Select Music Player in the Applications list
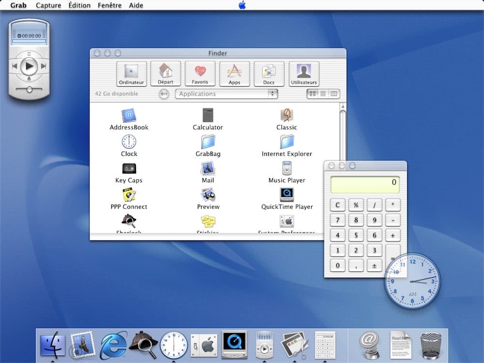The width and height of the screenshot is (484, 363). pos(287,168)
